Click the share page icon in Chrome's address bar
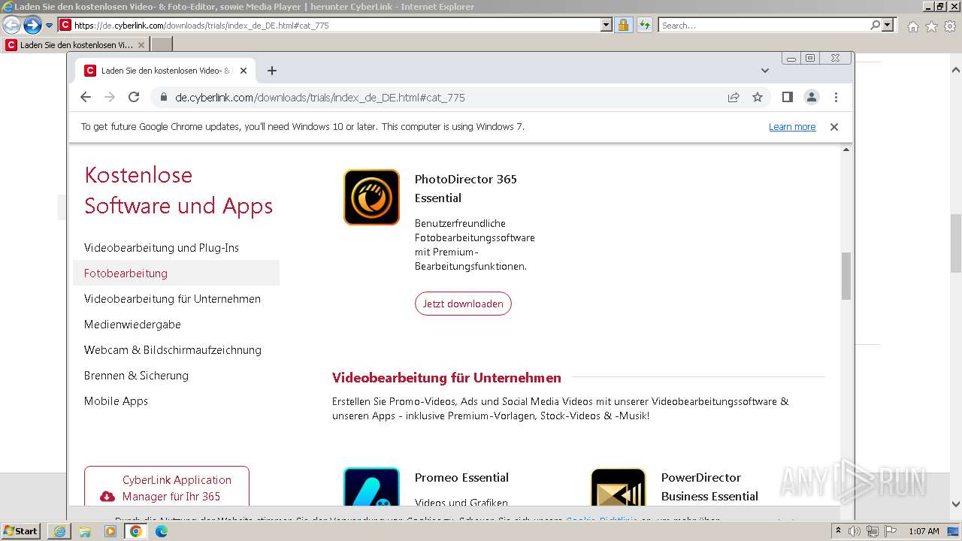The image size is (962, 541). [x=734, y=97]
